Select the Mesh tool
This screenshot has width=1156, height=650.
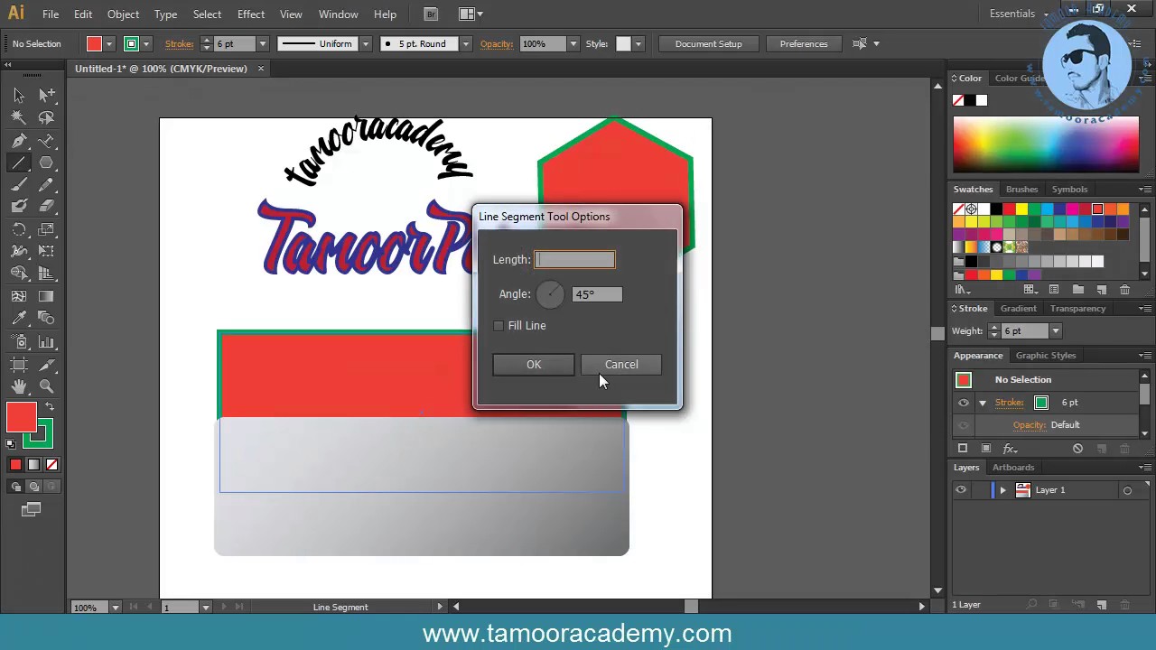point(19,296)
